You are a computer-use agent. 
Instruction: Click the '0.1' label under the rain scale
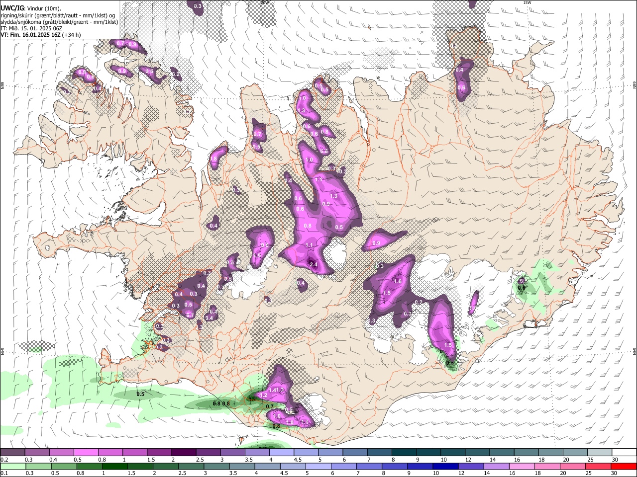click(x=4, y=474)
